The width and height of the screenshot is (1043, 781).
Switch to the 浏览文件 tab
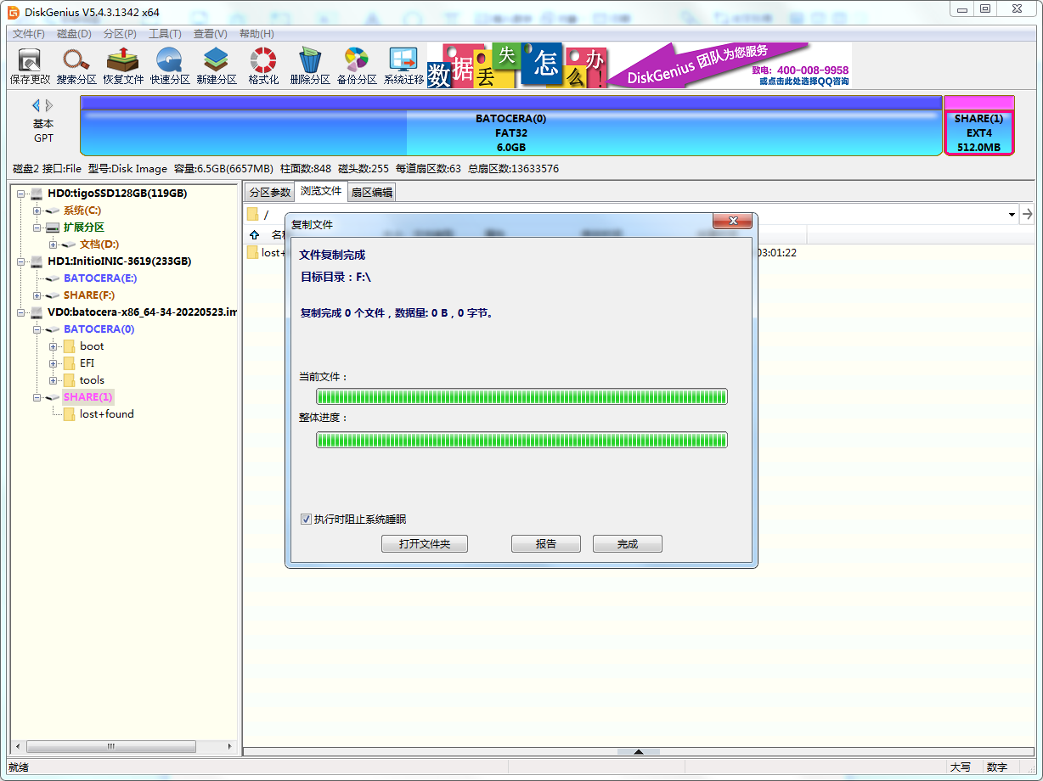pyautogui.click(x=321, y=192)
